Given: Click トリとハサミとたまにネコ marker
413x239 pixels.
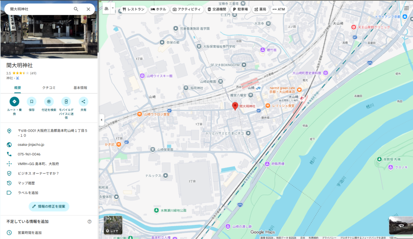Looking at the screenshot, I should click(x=248, y=133).
